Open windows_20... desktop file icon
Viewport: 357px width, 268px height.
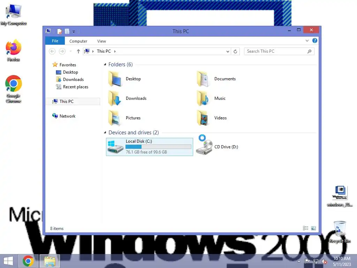340,196
